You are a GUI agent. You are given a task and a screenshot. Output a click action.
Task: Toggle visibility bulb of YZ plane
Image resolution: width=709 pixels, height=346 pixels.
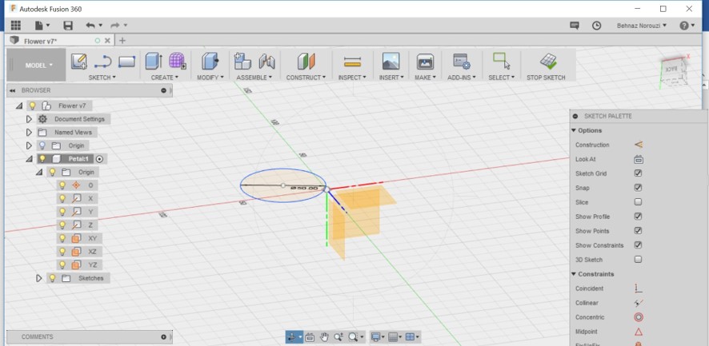pyautogui.click(x=62, y=264)
